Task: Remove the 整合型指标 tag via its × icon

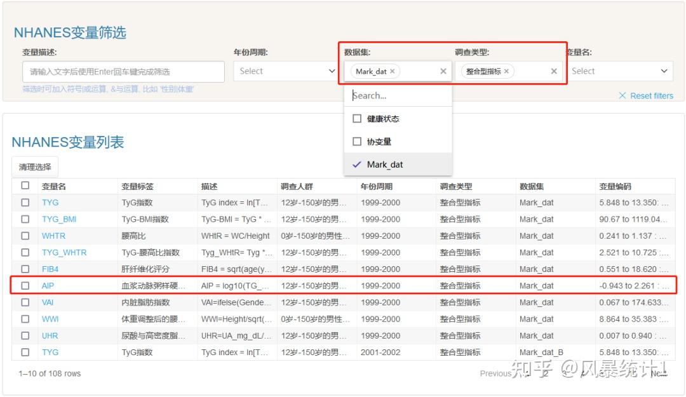Action: 507,71
